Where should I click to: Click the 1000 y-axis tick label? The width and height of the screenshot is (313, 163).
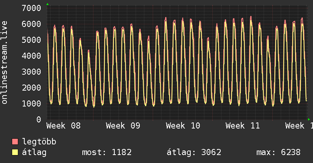pyautogui.click(x=32, y=103)
